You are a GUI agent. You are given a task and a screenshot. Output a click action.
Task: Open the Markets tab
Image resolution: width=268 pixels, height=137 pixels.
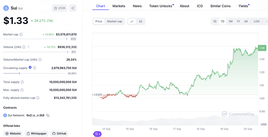click(119, 6)
